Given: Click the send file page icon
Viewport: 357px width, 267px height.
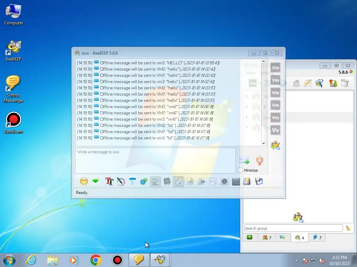Looking at the screenshot, I should coord(190,181).
